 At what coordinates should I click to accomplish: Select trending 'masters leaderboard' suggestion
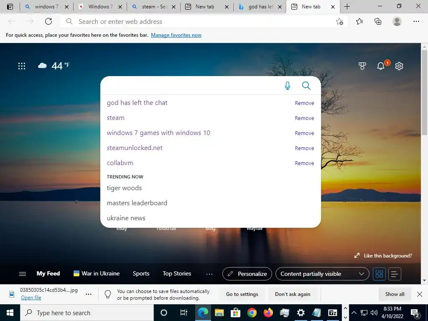pos(137,203)
